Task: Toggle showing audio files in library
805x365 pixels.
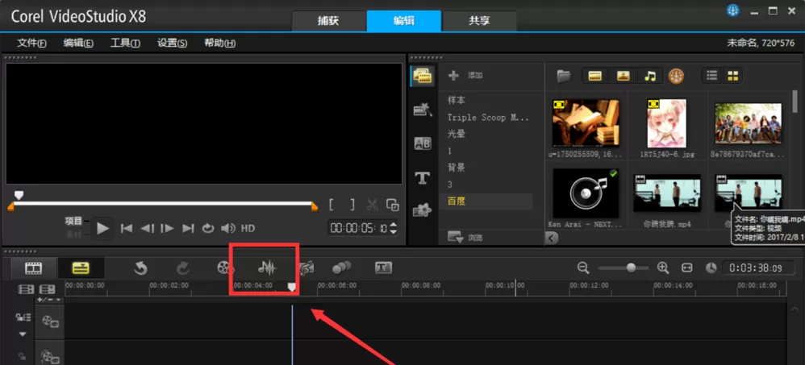Action: 650,76
